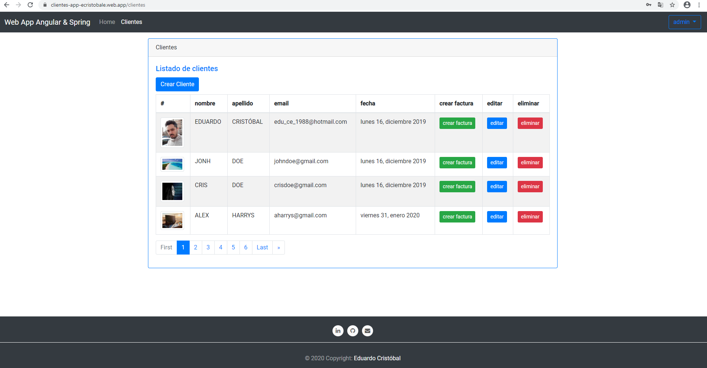Screen dimensions: 707x368
Task: Go to the Home nav item
Action: pyautogui.click(x=107, y=22)
